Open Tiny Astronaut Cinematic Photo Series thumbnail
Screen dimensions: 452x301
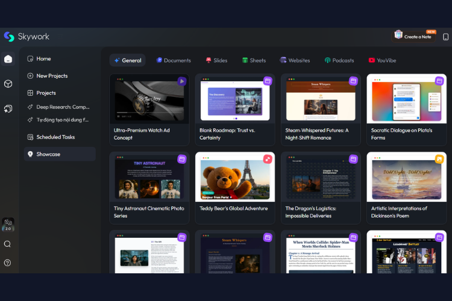149,177
